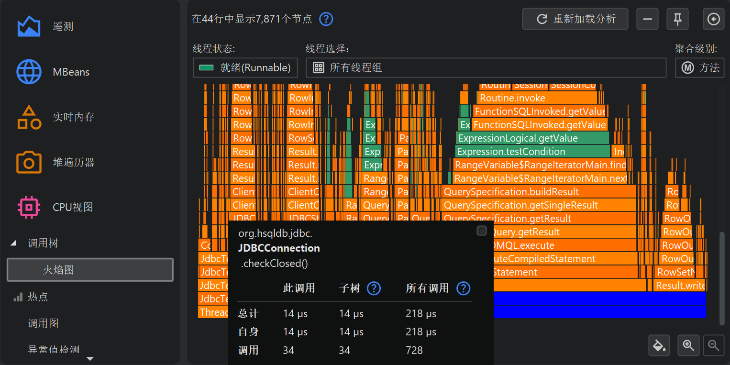Zoom in on the flame graph
This screenshot has height=365, width=730.
(688, 345)
